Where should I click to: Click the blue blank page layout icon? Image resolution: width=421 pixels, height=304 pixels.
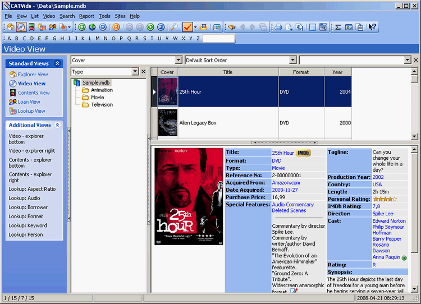point(313,27)
